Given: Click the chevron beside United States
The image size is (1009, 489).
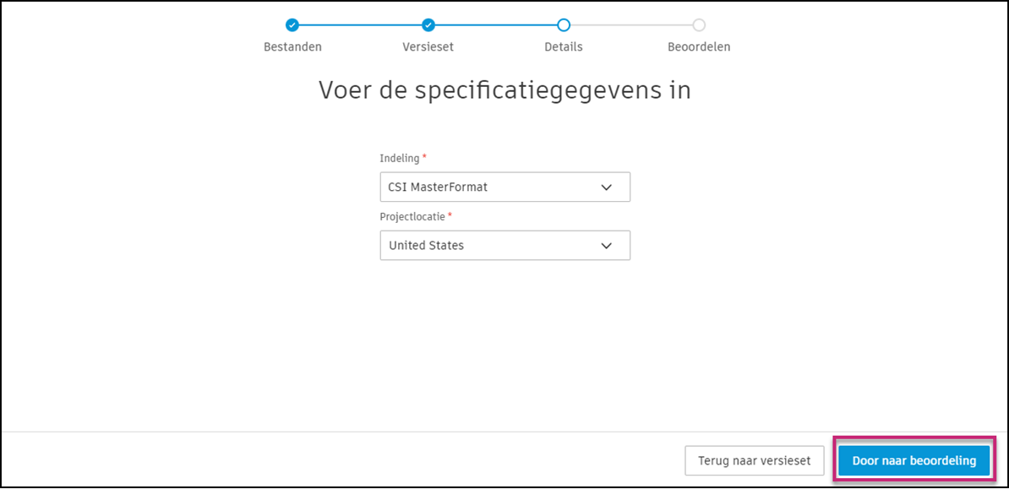Looking at the screenshot, I should tap(606, 245).
